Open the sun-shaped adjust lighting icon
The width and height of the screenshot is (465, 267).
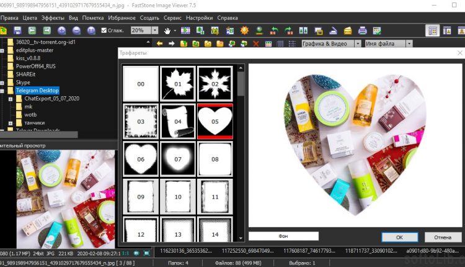[x=244, y=30]
